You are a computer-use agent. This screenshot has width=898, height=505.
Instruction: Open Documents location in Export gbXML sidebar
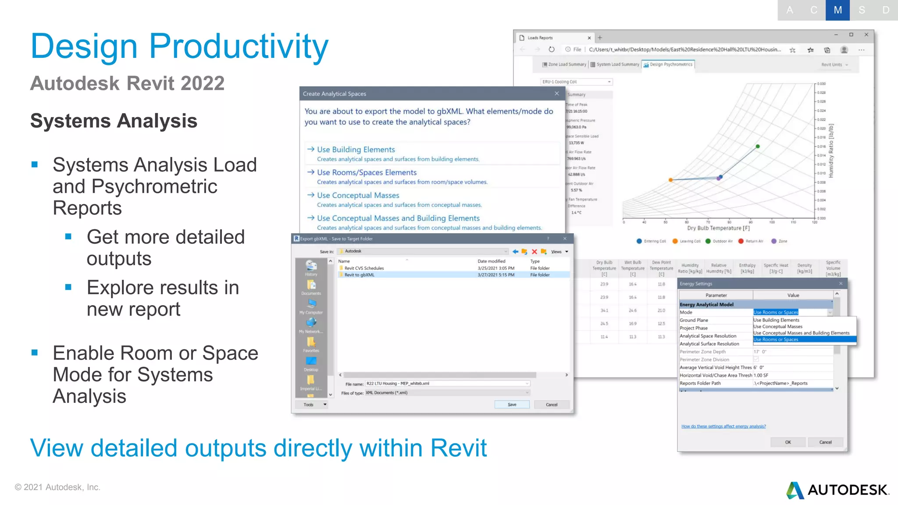click(x=311, y=287)
